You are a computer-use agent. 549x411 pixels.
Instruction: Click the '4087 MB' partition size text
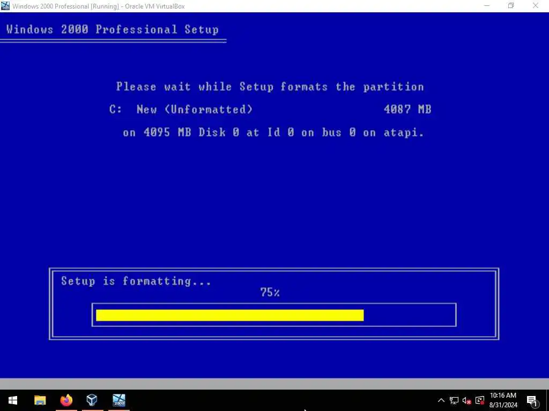pyautogui.click(x=407, y=109)
